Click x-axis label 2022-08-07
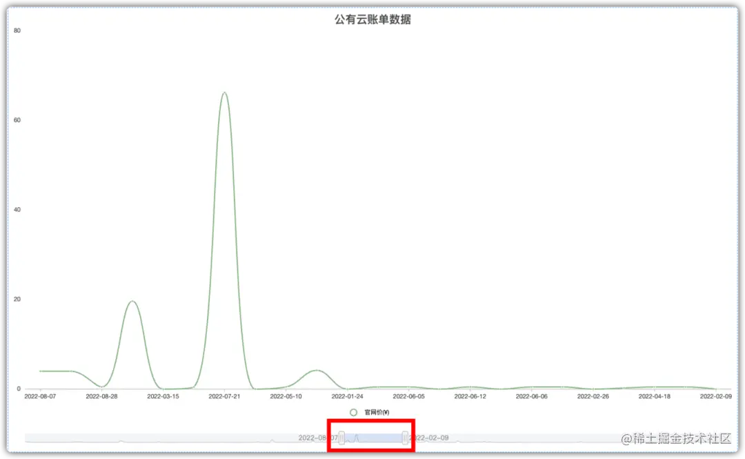The height and width of the screenshot is (459, 745). coord(40,396)
